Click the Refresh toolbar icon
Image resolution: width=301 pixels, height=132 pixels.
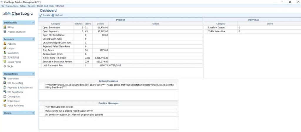(x=53, y=15)
